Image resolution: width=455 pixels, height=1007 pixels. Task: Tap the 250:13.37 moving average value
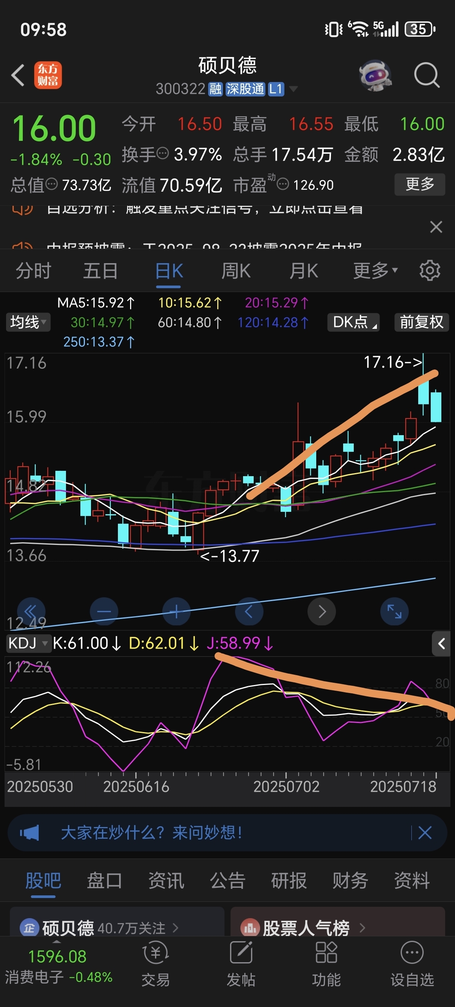point(99,342)
